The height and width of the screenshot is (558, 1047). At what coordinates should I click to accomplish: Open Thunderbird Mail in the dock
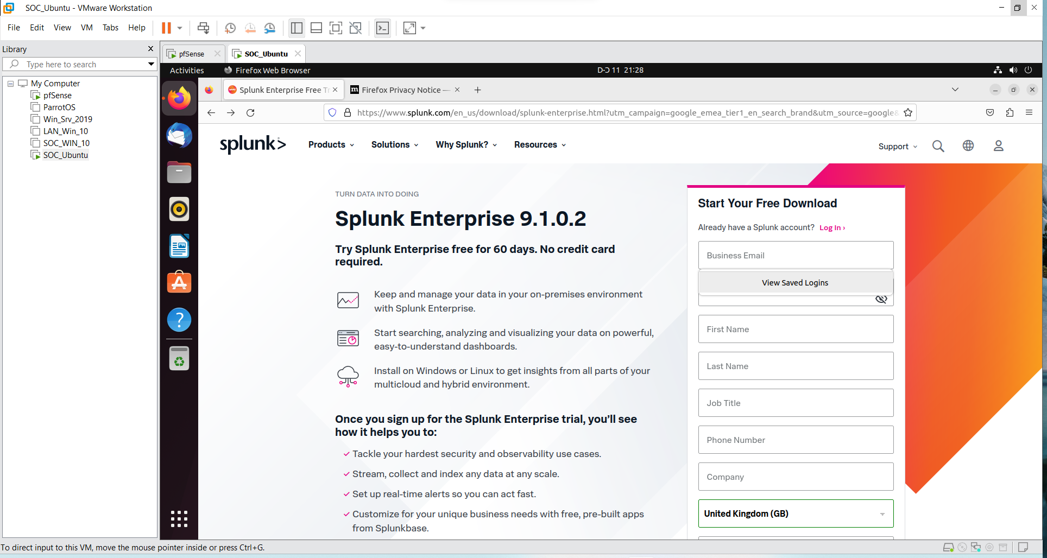179,135
